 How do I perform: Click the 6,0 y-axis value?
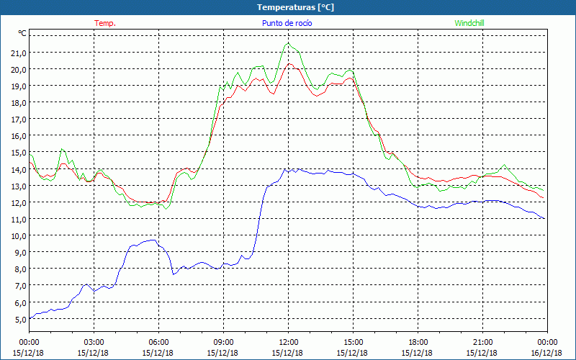click(20, 302)
